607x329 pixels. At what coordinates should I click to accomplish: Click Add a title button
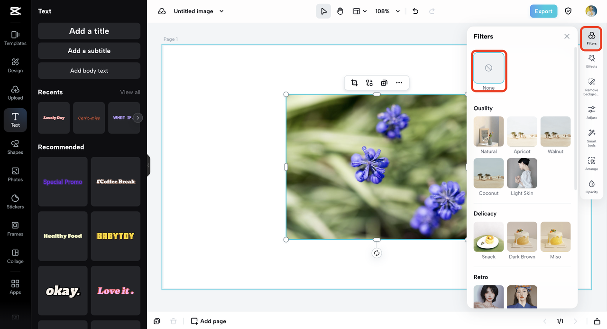click(89, 31)
